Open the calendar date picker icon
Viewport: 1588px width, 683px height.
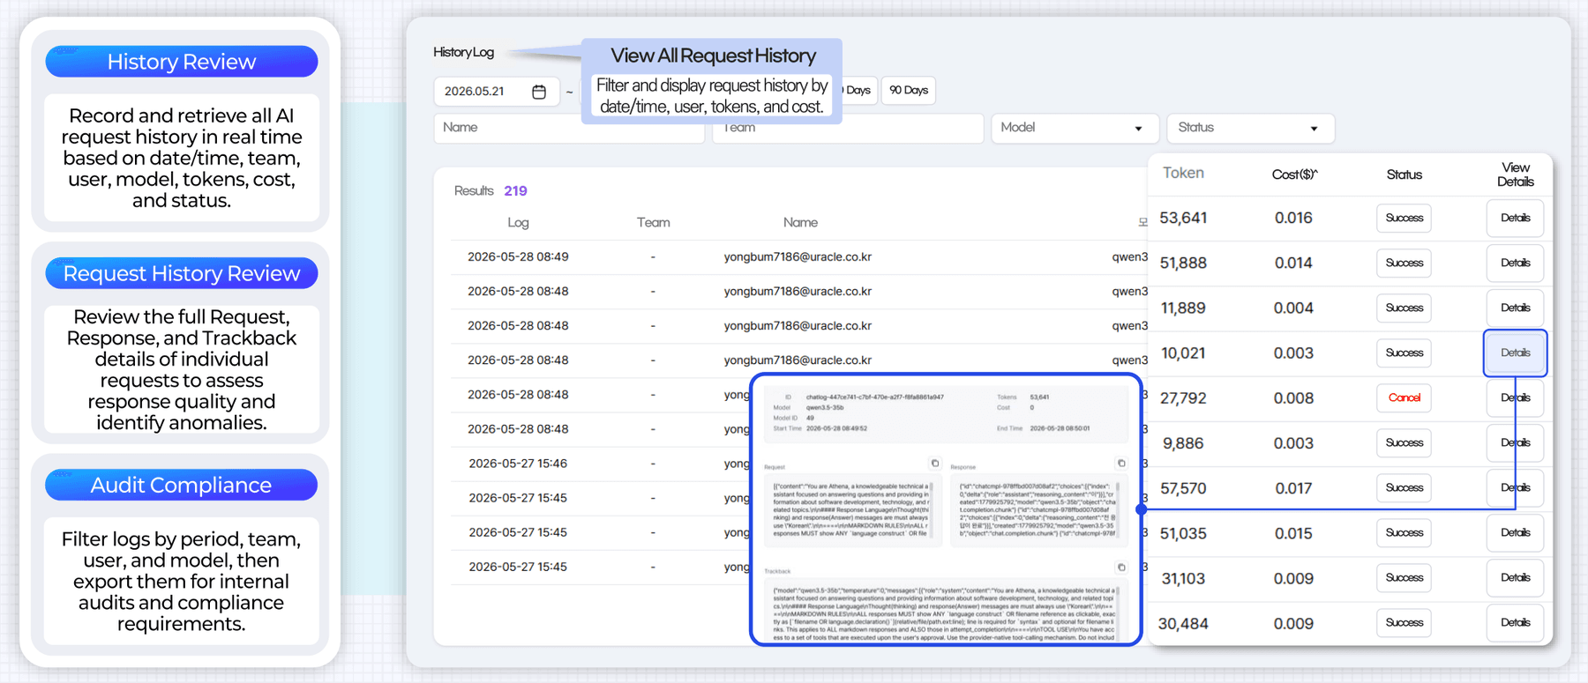point(539,92)
